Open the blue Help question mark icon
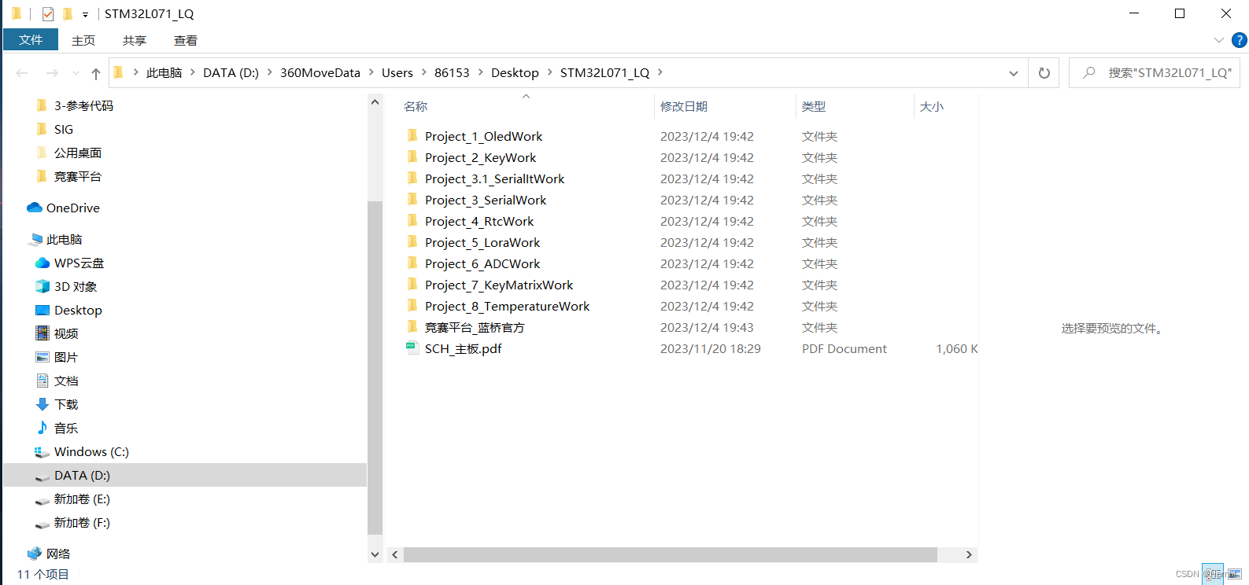This screenshot has width=1249, height=585. [x=1239, y=40]
